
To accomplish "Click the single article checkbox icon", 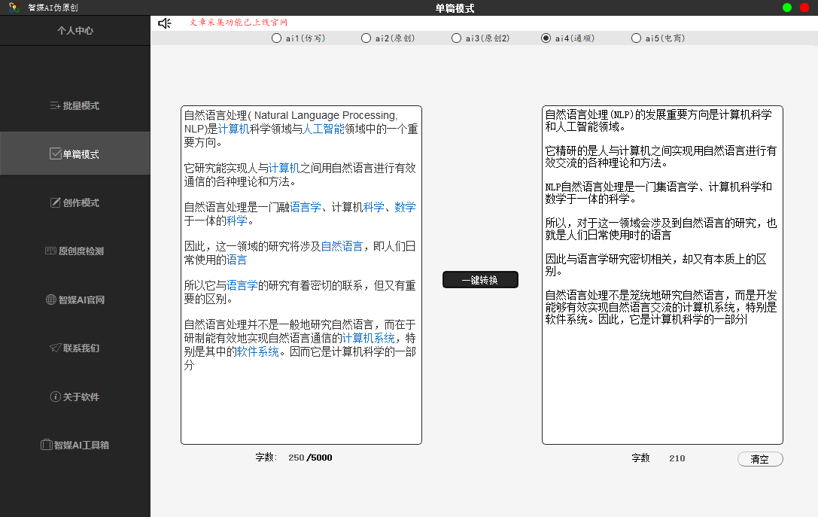I will (x=55, y=154).
